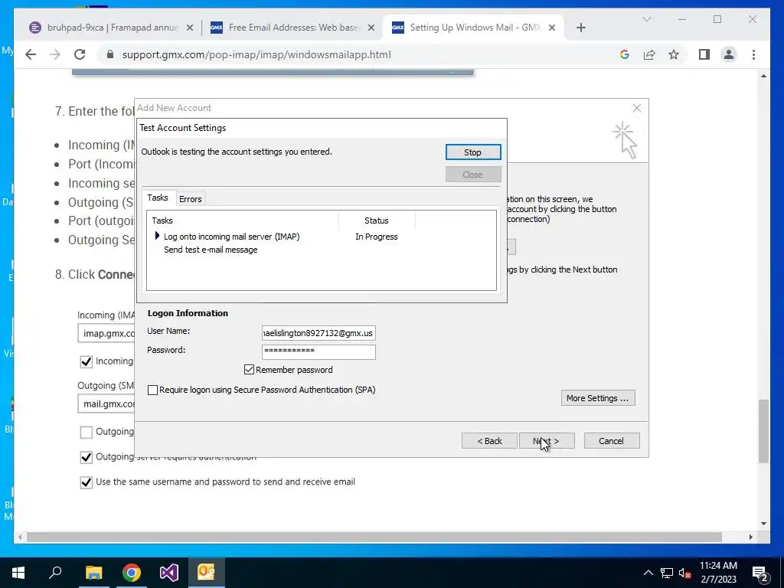The width and height of the screenshot is (784, 588).
Task: Go back in Chrome browser history
Action: [31, 54]
